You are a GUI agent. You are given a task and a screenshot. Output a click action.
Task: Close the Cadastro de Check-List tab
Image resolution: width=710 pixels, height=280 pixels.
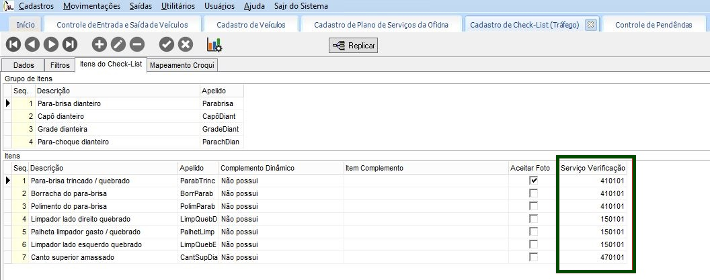[x=590, y=24]
